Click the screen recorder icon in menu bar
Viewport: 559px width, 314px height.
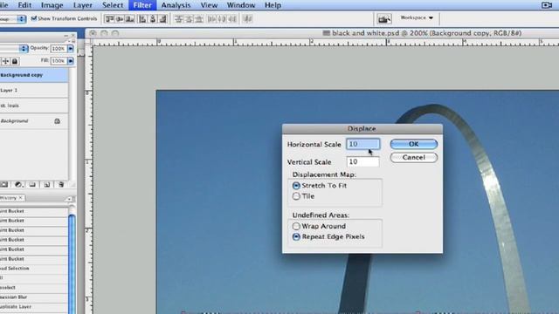pos(547,5)
